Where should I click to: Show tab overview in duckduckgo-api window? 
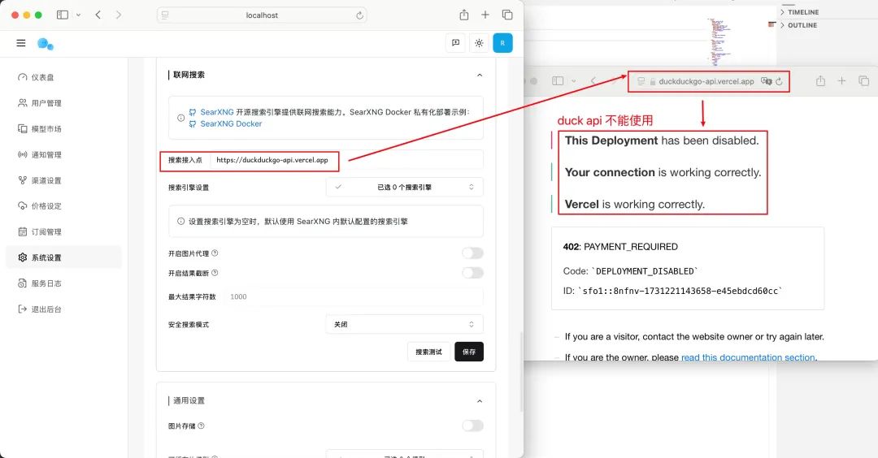863,81
